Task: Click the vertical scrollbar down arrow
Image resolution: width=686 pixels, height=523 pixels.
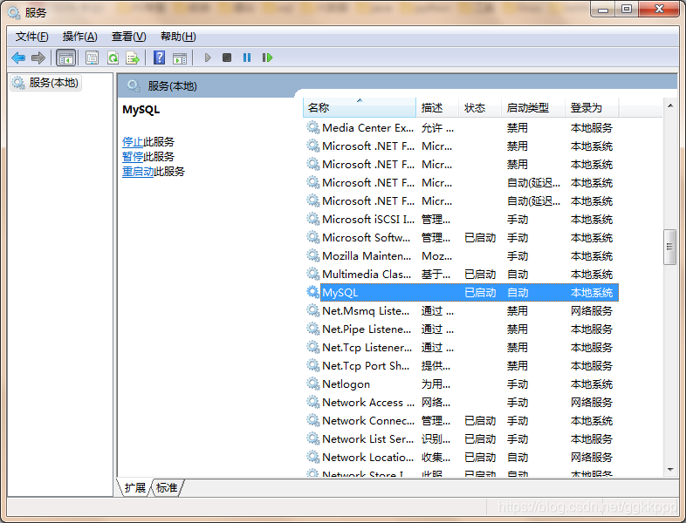Action: (x=669, y=470)
